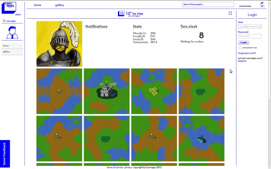Image resolution: width=271 pixels, height=169 pixels.
Task: Click the lake tower map tile
Action: click(202, 139)
